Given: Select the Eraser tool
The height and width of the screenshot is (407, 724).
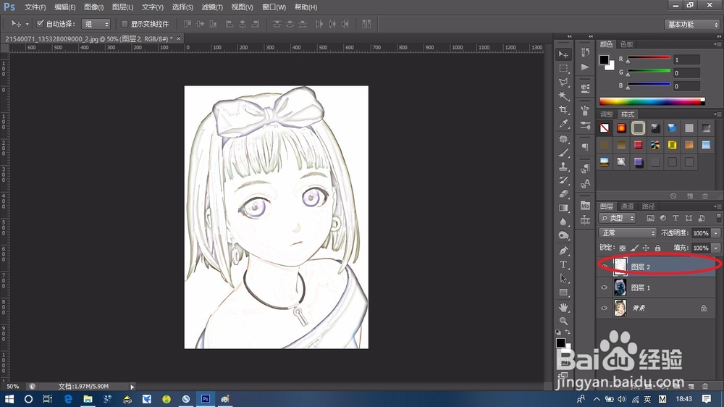Looking at the screenshot, I should (x=563, y=194).
